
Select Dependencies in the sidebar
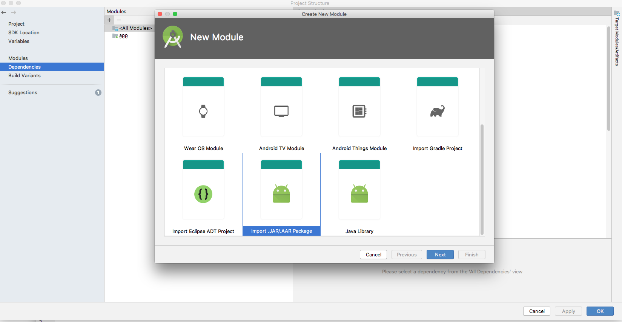[52, 67]
